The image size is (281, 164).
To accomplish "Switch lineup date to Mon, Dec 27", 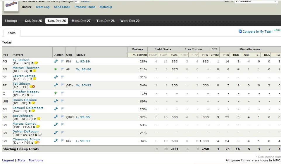I will [x=81, y=21].
